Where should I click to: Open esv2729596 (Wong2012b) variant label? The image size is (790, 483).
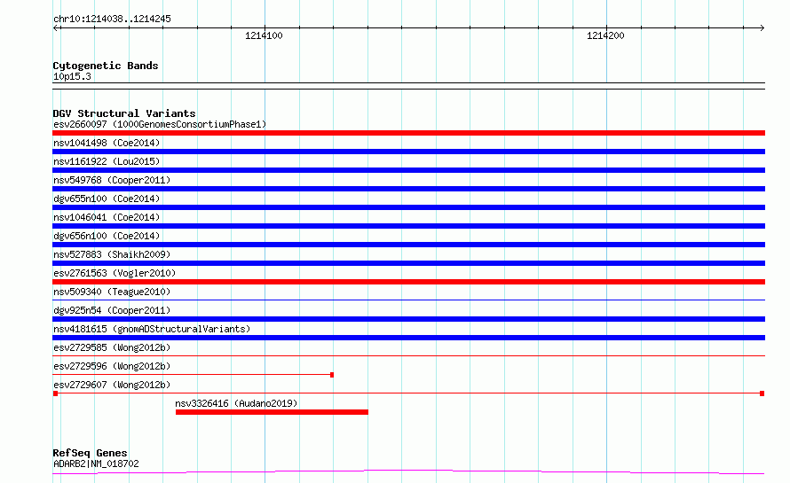(x=112, y=366)
